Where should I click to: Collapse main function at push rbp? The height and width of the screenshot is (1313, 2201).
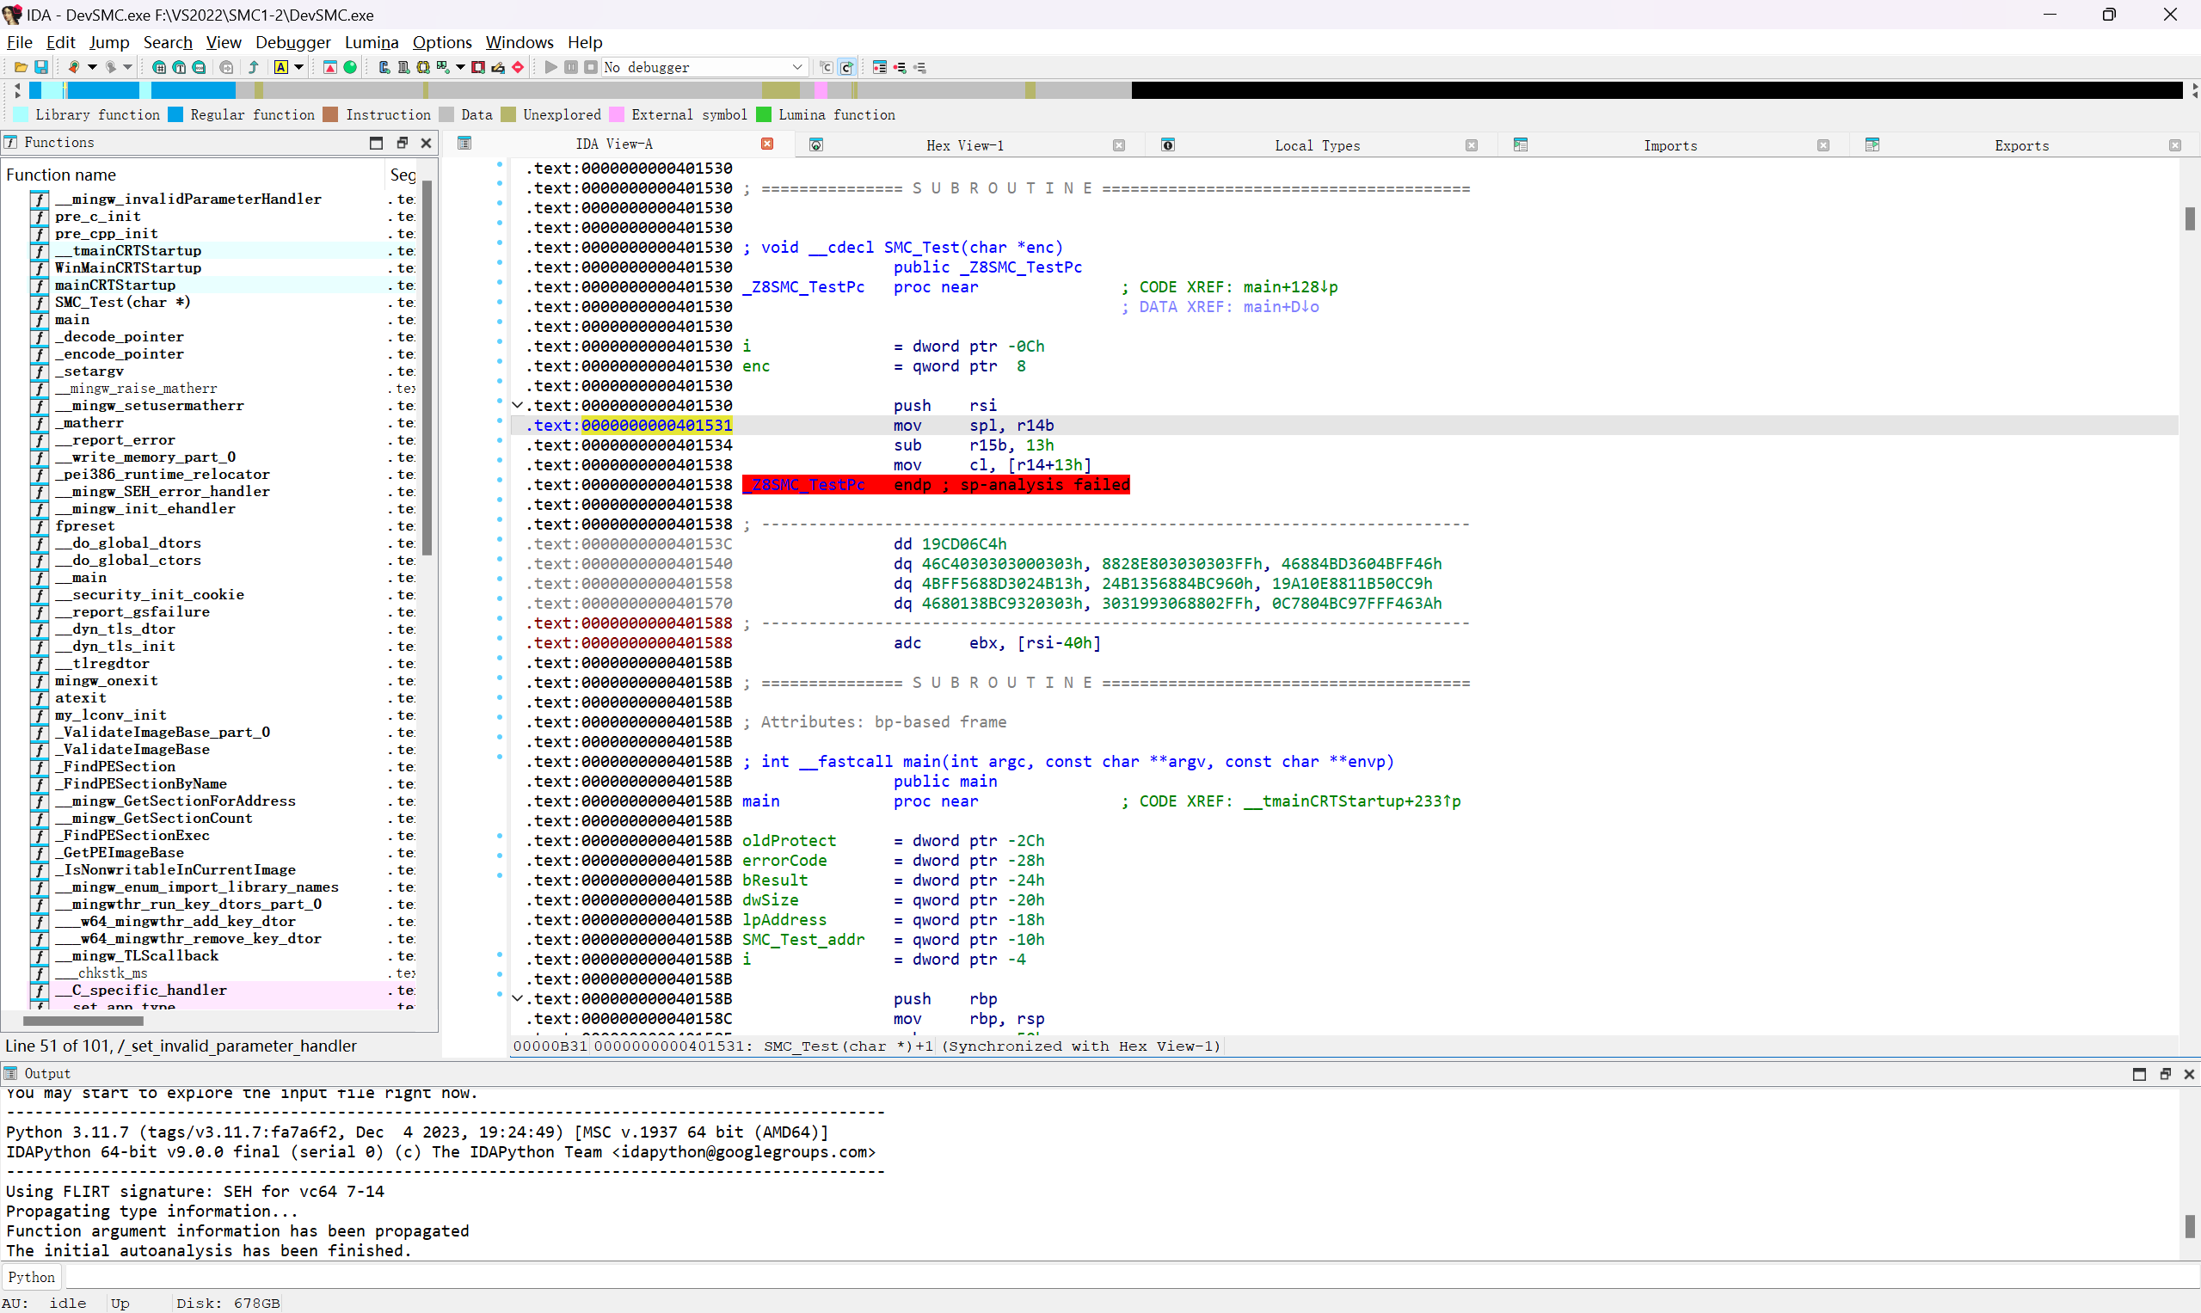point(518,998)
